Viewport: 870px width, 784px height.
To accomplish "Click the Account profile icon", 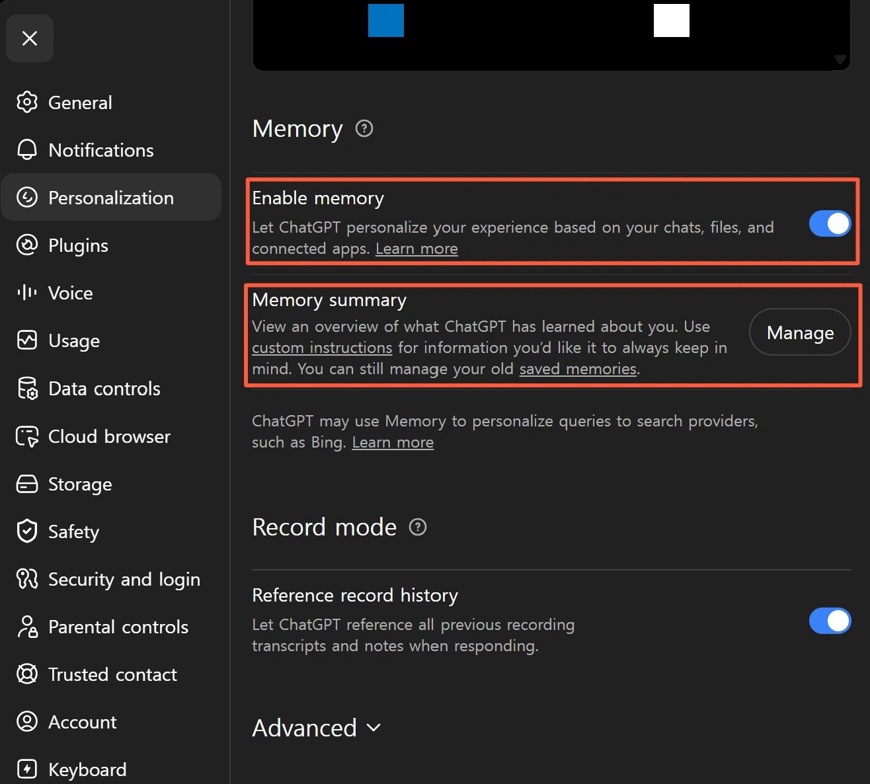I will click(x=27, y=722).
